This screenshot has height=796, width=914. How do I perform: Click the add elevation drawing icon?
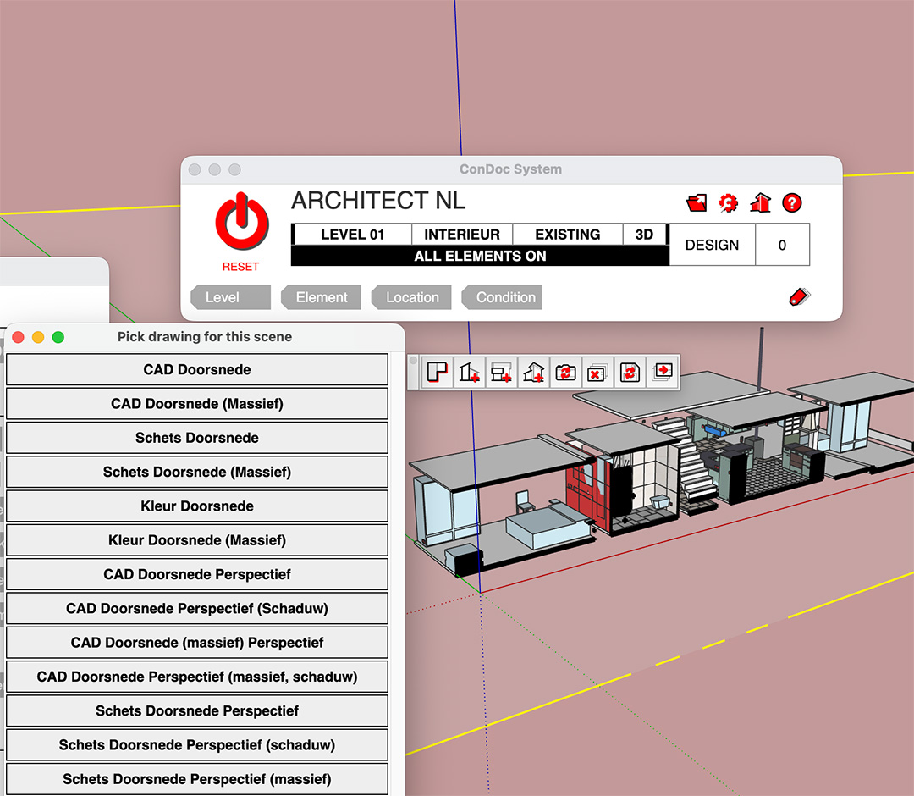click(501, 372)
